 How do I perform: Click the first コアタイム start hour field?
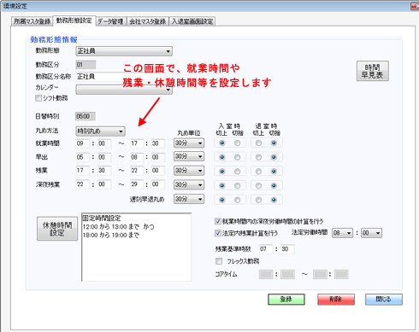(266, 274)
